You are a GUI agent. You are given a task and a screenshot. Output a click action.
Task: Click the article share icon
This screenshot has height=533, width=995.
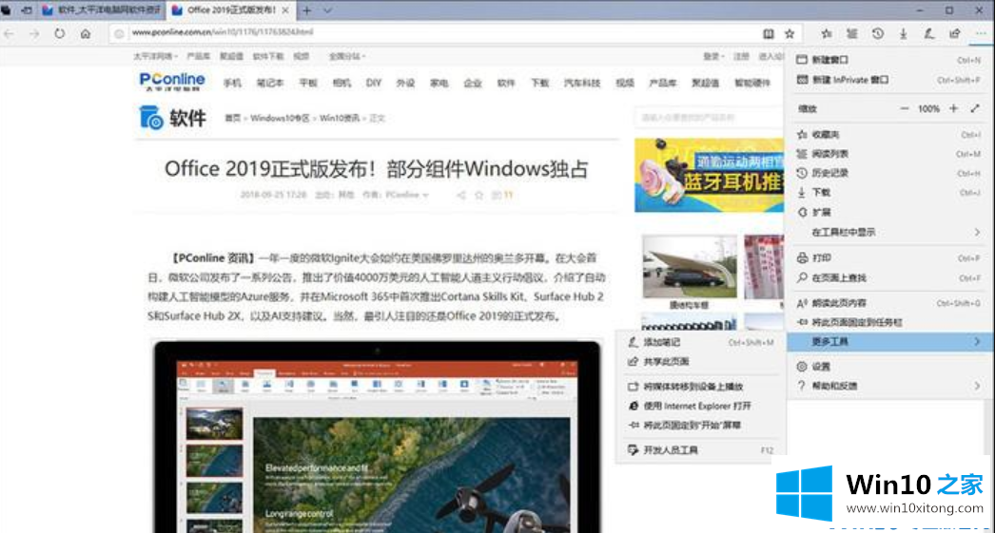[x=461, y=195]
